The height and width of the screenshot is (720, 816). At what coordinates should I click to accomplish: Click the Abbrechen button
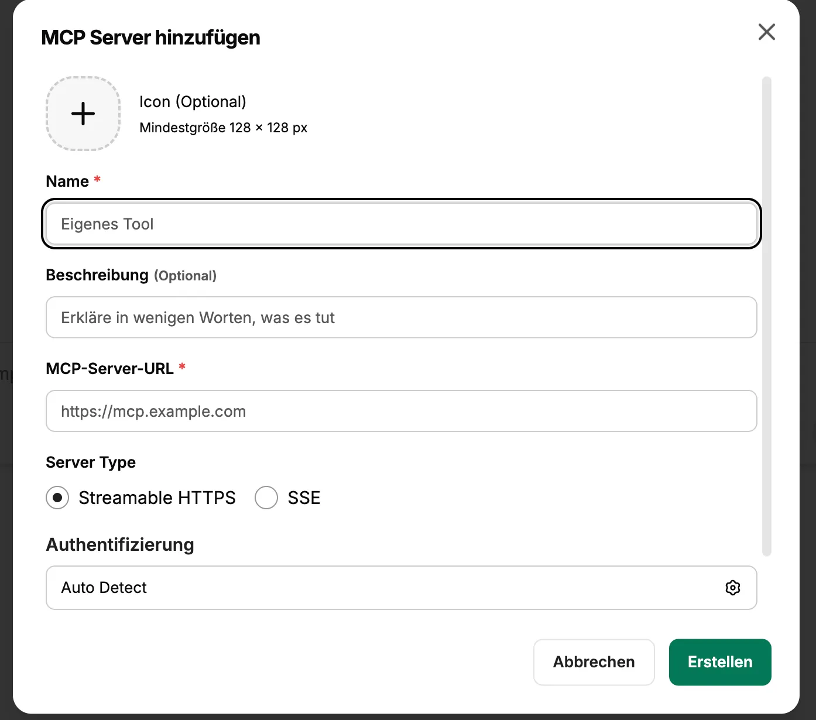pyautogui.click(x=594, y=662)
